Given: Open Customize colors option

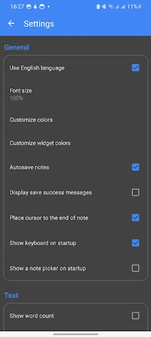Looking at the screenshot, I should coord(75,120).
